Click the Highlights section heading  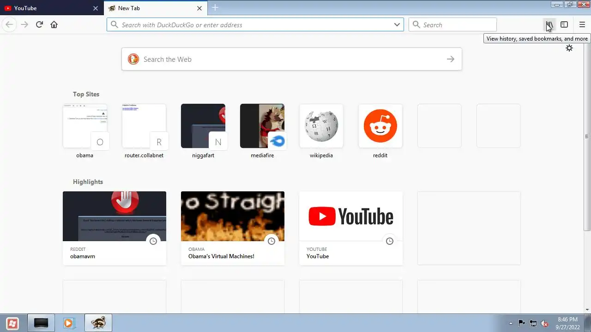click(x=88, y=182)
